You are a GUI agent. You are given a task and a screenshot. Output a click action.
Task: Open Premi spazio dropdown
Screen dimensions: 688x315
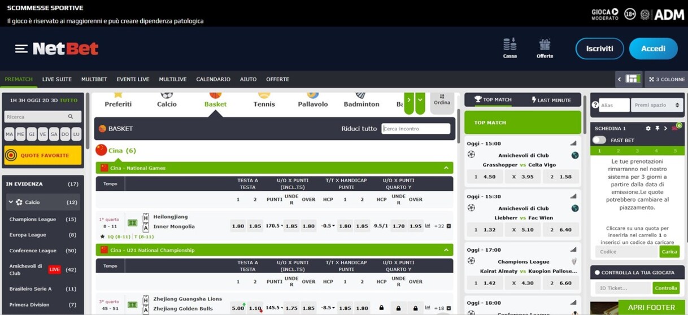click(x=657, y=105)
